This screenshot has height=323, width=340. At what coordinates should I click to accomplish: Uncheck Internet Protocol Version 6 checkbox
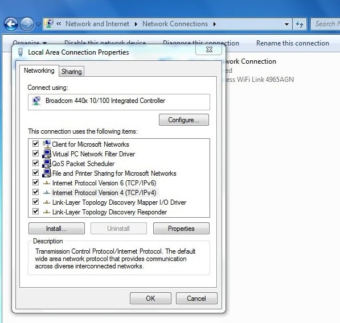click(x=35, y=183)
